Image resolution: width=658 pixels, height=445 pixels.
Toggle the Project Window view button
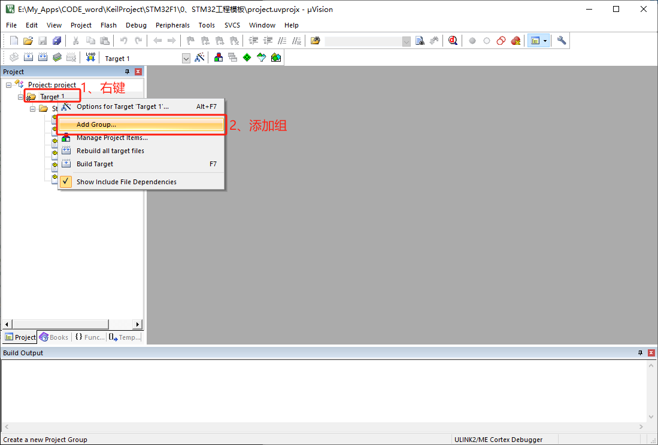click(x=535, y=41)
